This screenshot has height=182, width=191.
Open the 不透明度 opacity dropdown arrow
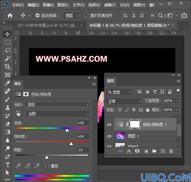(x=177, y=101)
